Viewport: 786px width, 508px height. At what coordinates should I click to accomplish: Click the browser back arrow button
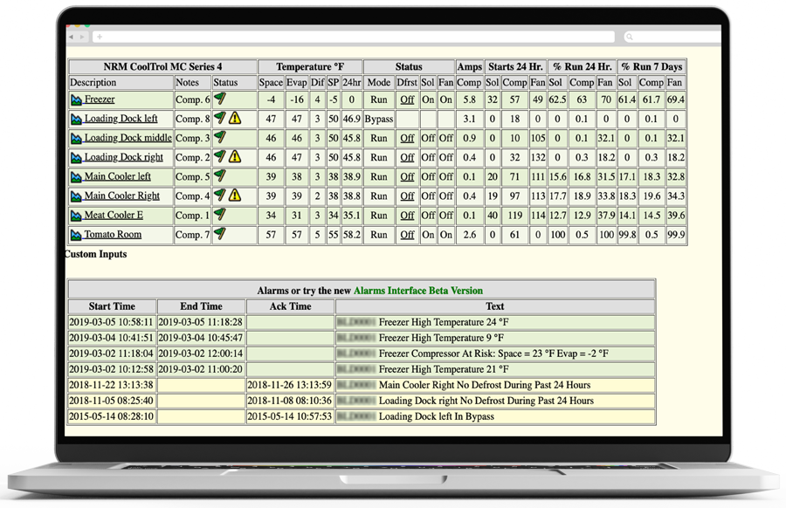(72, 37)
